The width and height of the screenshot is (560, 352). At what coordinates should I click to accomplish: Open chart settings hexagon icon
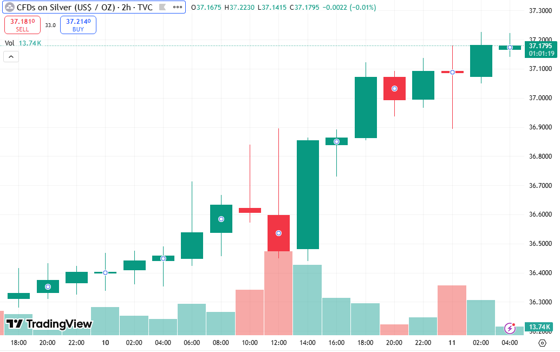pyautogui.click(x=542, y=343)
